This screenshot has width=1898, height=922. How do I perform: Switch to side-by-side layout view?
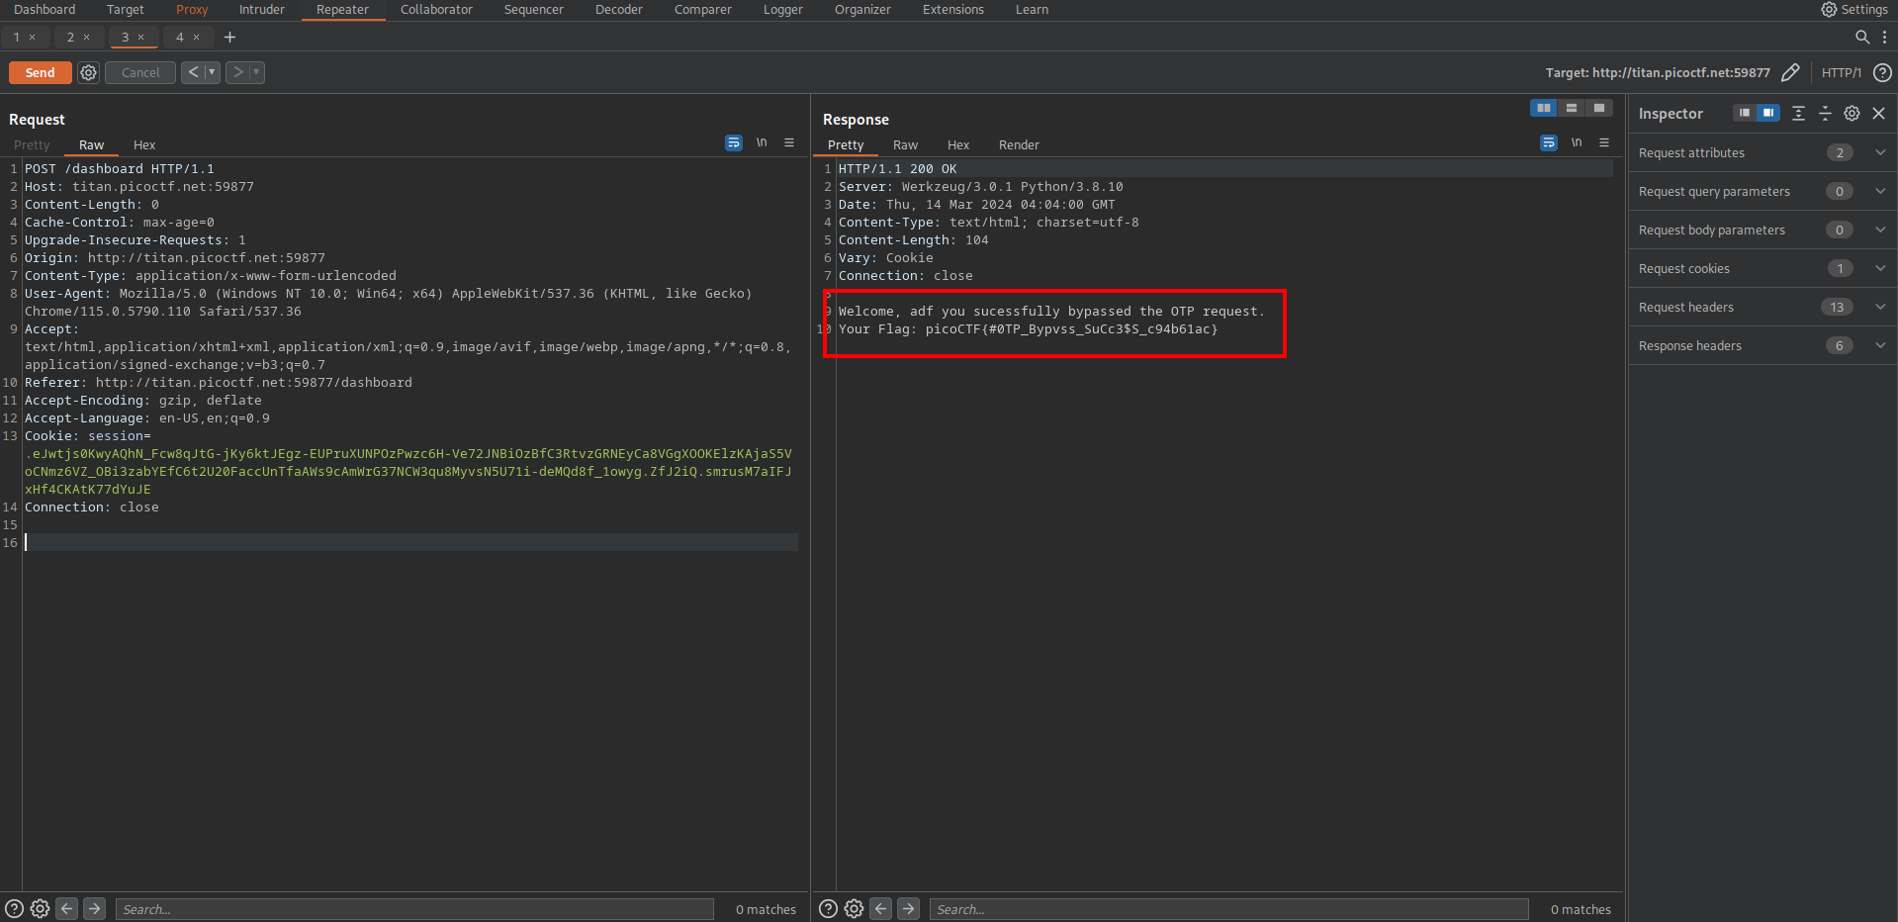click(x=1543, y=108)
